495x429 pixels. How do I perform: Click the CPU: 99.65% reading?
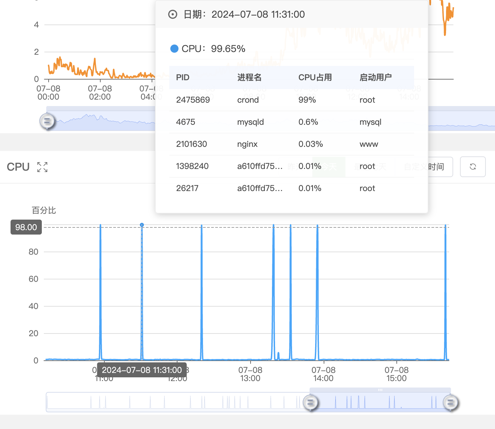214,49
